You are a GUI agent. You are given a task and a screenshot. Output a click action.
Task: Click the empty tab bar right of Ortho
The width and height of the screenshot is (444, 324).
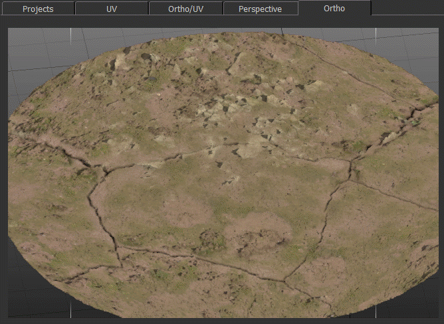click(407, 9)
